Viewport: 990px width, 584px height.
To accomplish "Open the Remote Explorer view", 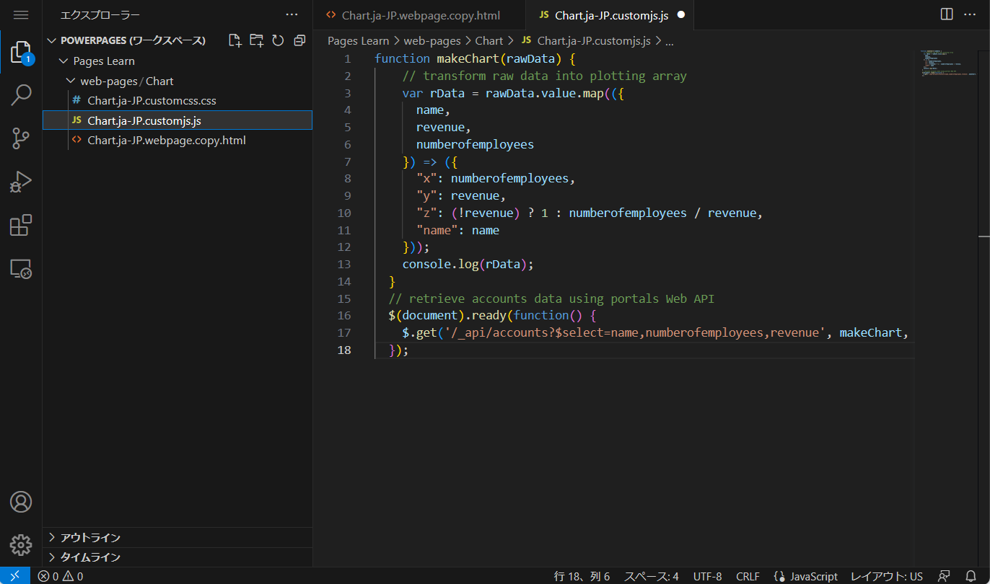I will coord(21,269).
